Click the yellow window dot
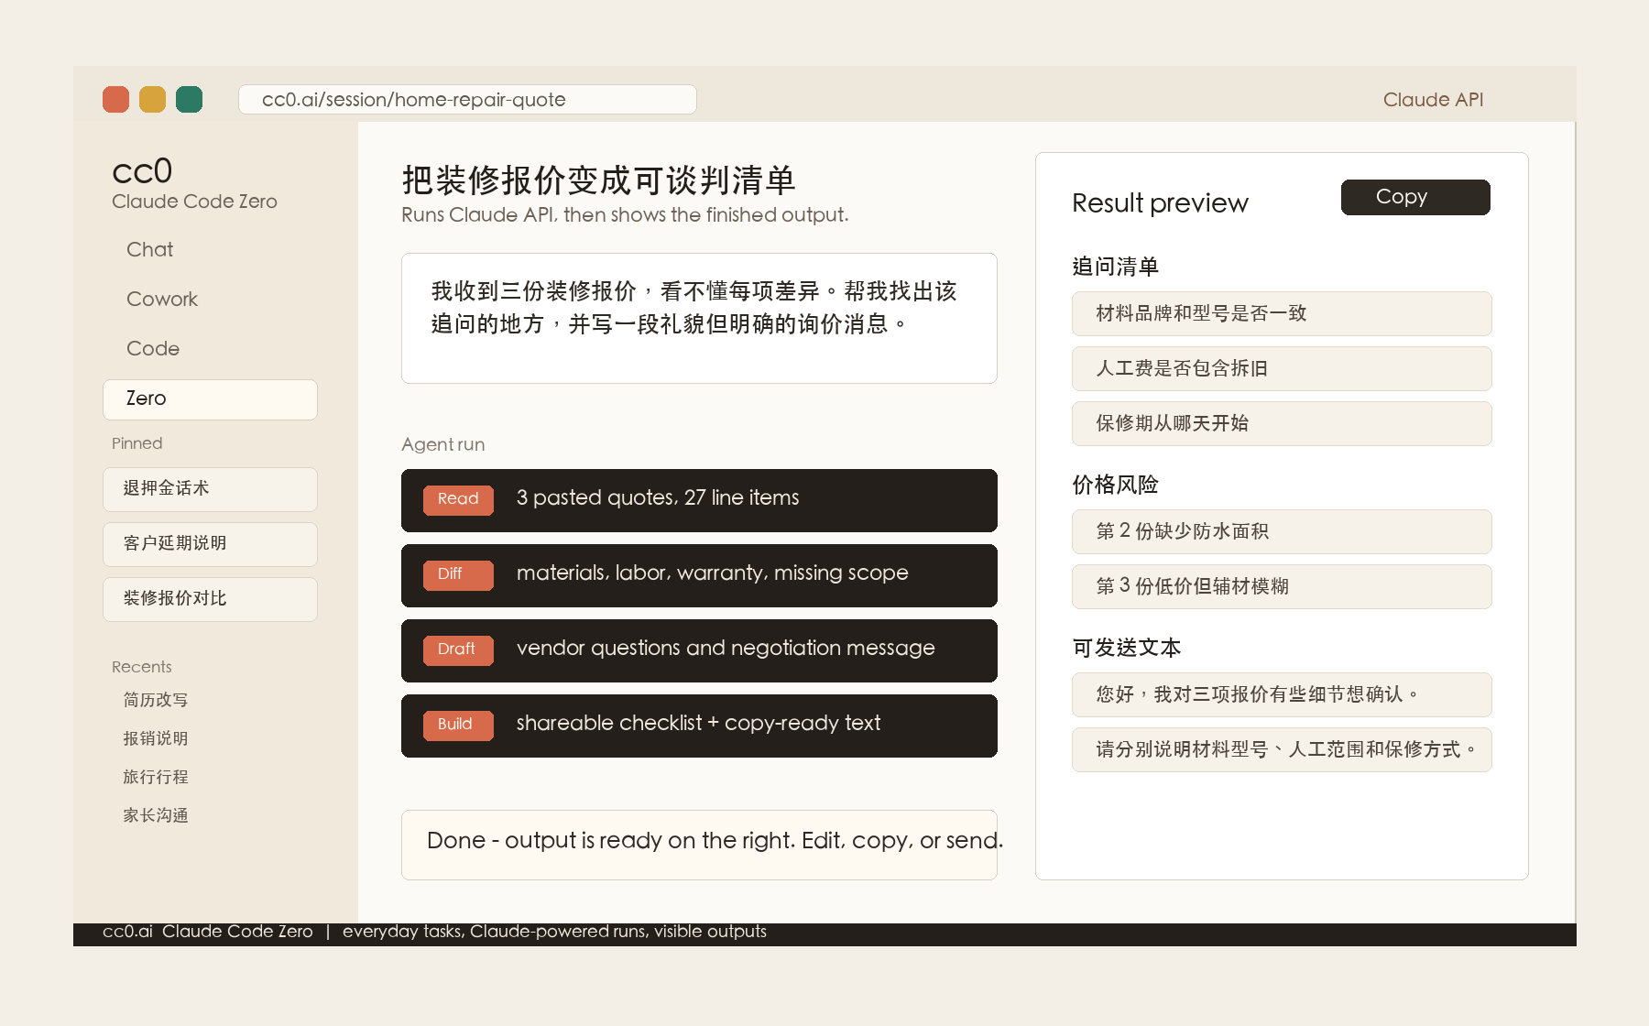 coord(152,99)
